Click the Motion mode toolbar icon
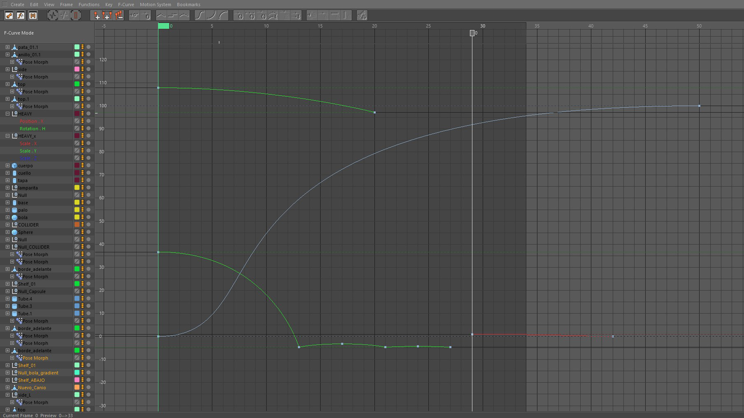The height and width of the screenshot is (418, 744). click(x=33, y=15)
